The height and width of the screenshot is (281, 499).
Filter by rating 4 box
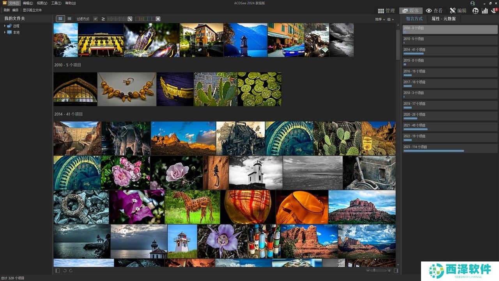tap(122, 19)
